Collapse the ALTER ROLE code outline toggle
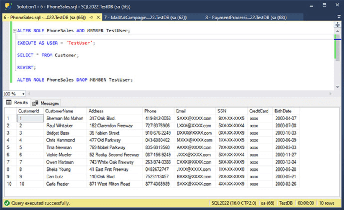This screenshot has height=210, width=344. (x=14, y=31)
